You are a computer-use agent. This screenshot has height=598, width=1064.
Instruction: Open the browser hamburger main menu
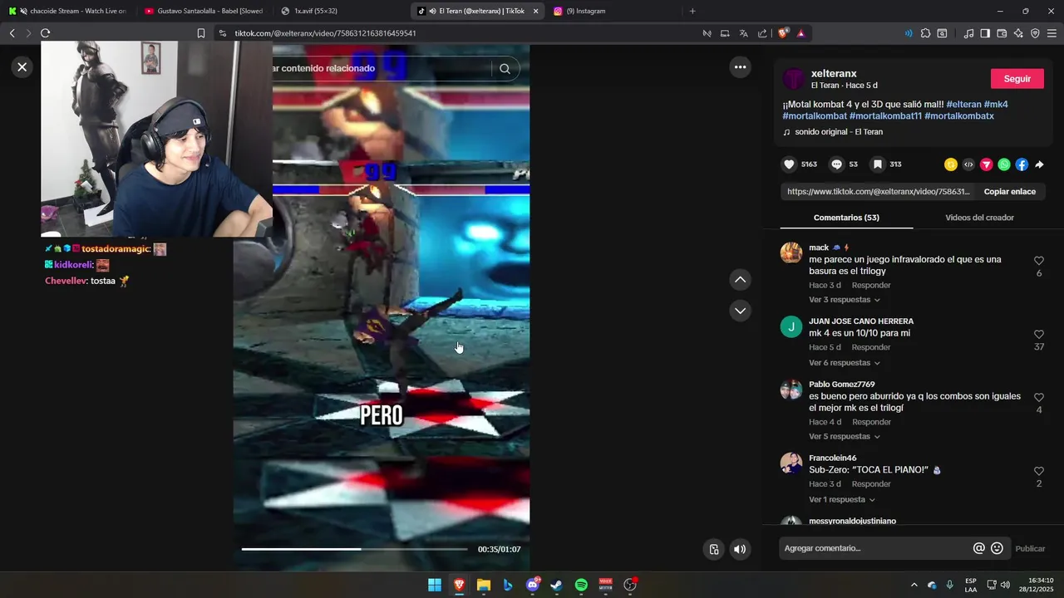[x=1052, y=33]
